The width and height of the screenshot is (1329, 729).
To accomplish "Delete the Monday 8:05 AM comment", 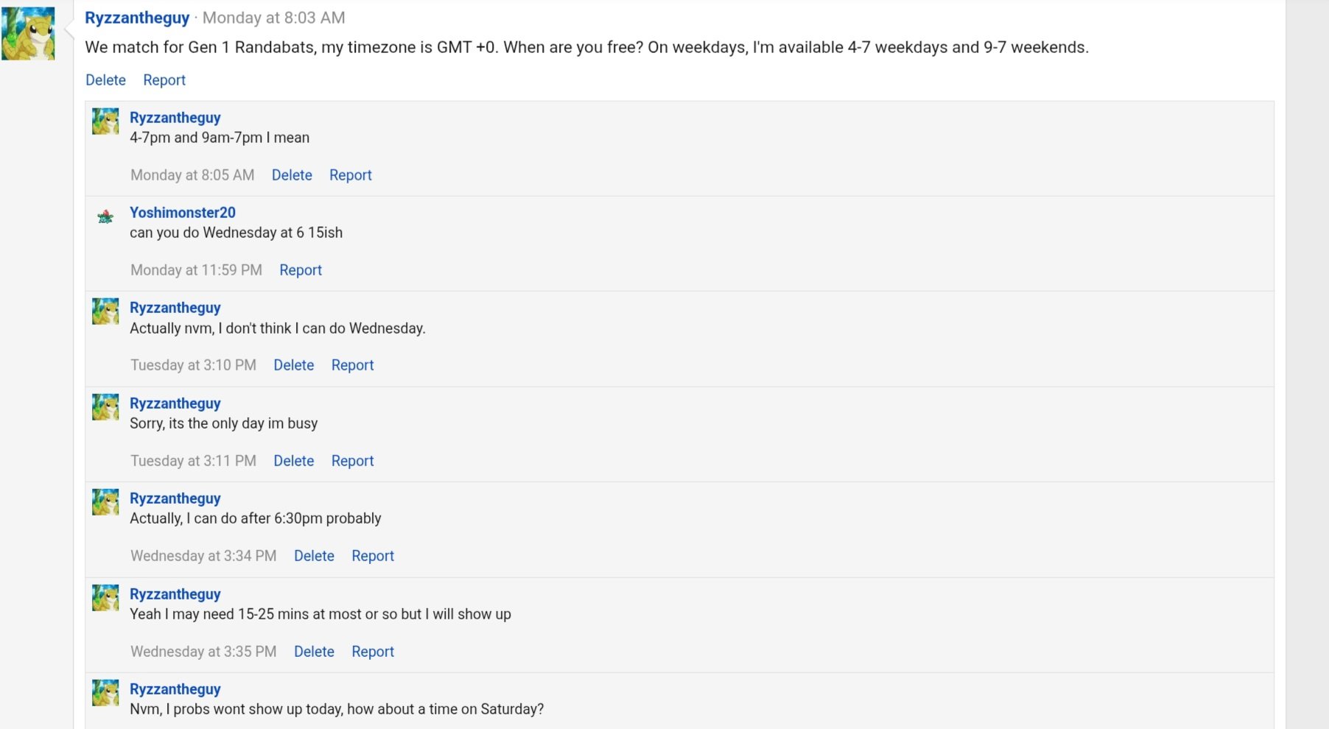I will [292, 175].
